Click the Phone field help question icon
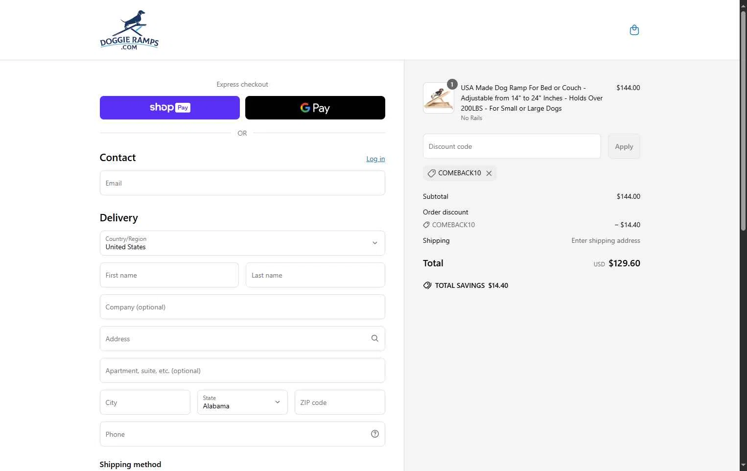 [x=375, y=434]
